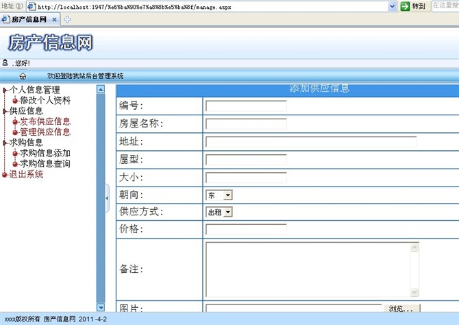459x325 pixels.
Task: Click the browser search box at top right
Action: pyautogui.click(x=445, y=6)
